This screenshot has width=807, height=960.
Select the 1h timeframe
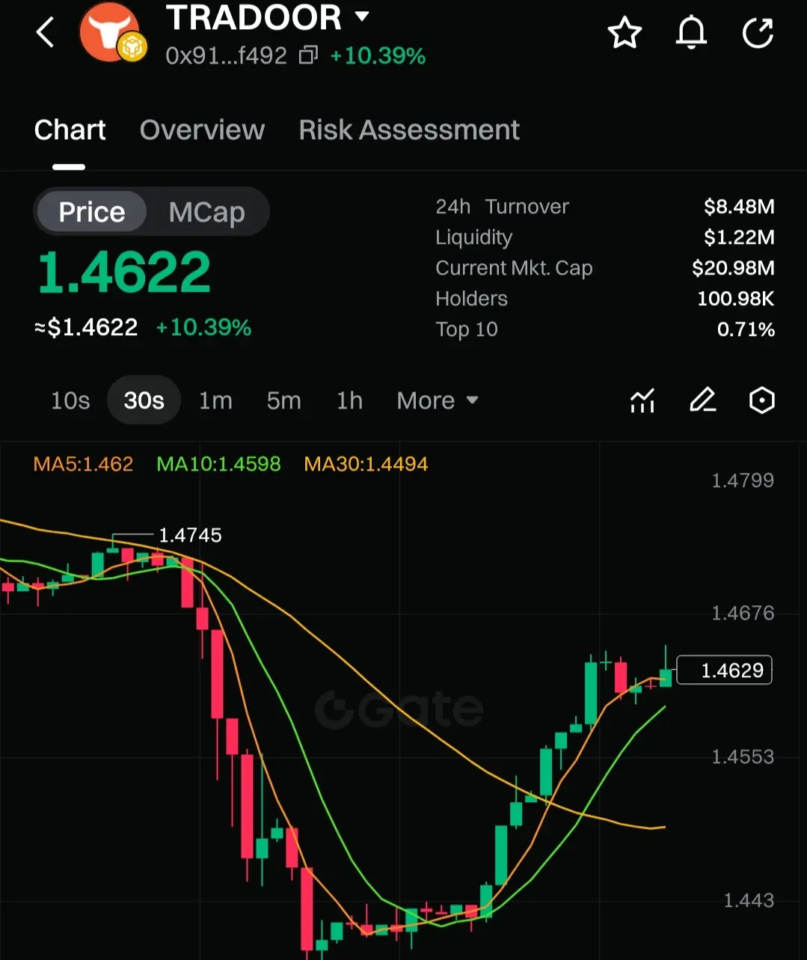(349, 401)
